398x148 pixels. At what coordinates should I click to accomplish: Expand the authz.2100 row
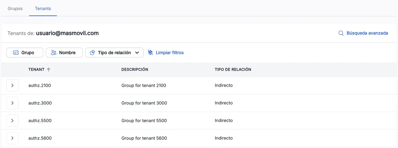click(x=12, y=85)
